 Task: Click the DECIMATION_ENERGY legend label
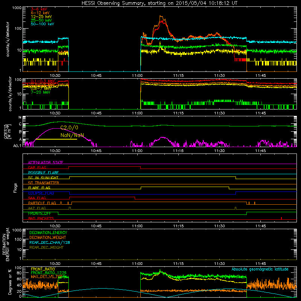click(48, 233)
